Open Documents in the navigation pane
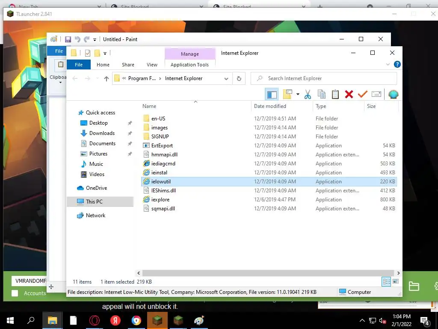This screenshot has height=329, width=438. 102,144
